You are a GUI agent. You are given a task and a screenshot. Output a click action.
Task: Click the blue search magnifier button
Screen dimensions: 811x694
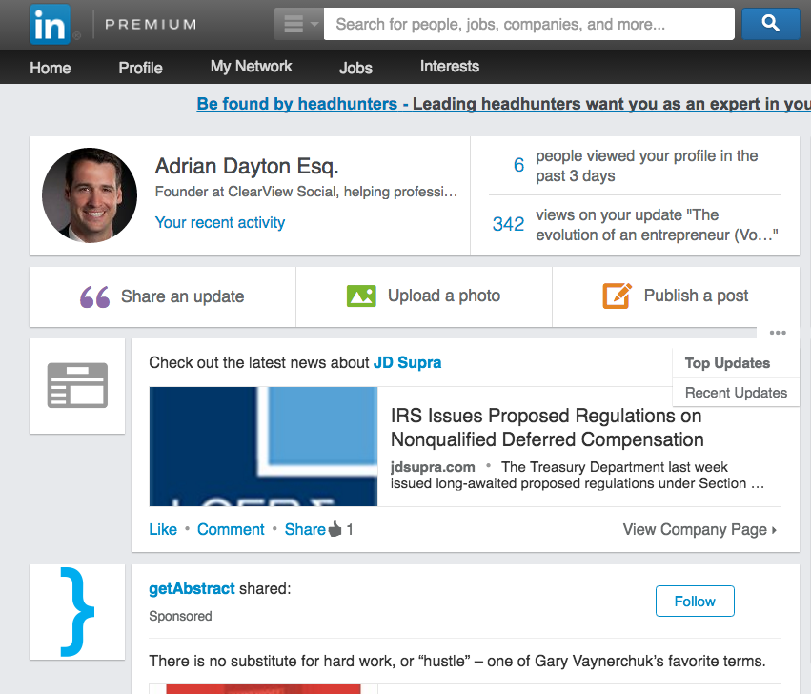[x=770, y=23]
